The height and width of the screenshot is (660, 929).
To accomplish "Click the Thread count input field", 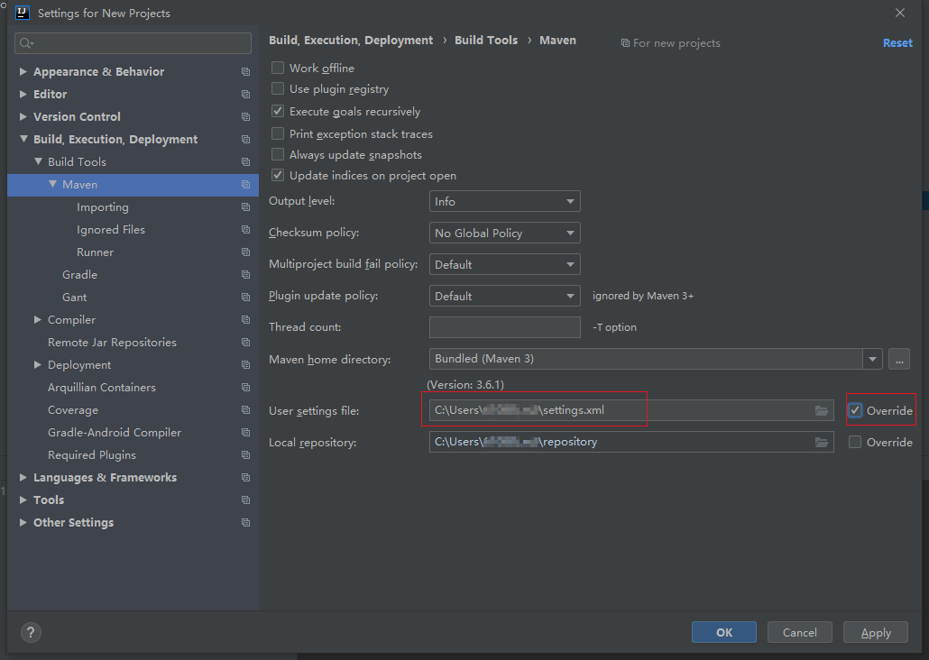I will (x=504, y=327).
